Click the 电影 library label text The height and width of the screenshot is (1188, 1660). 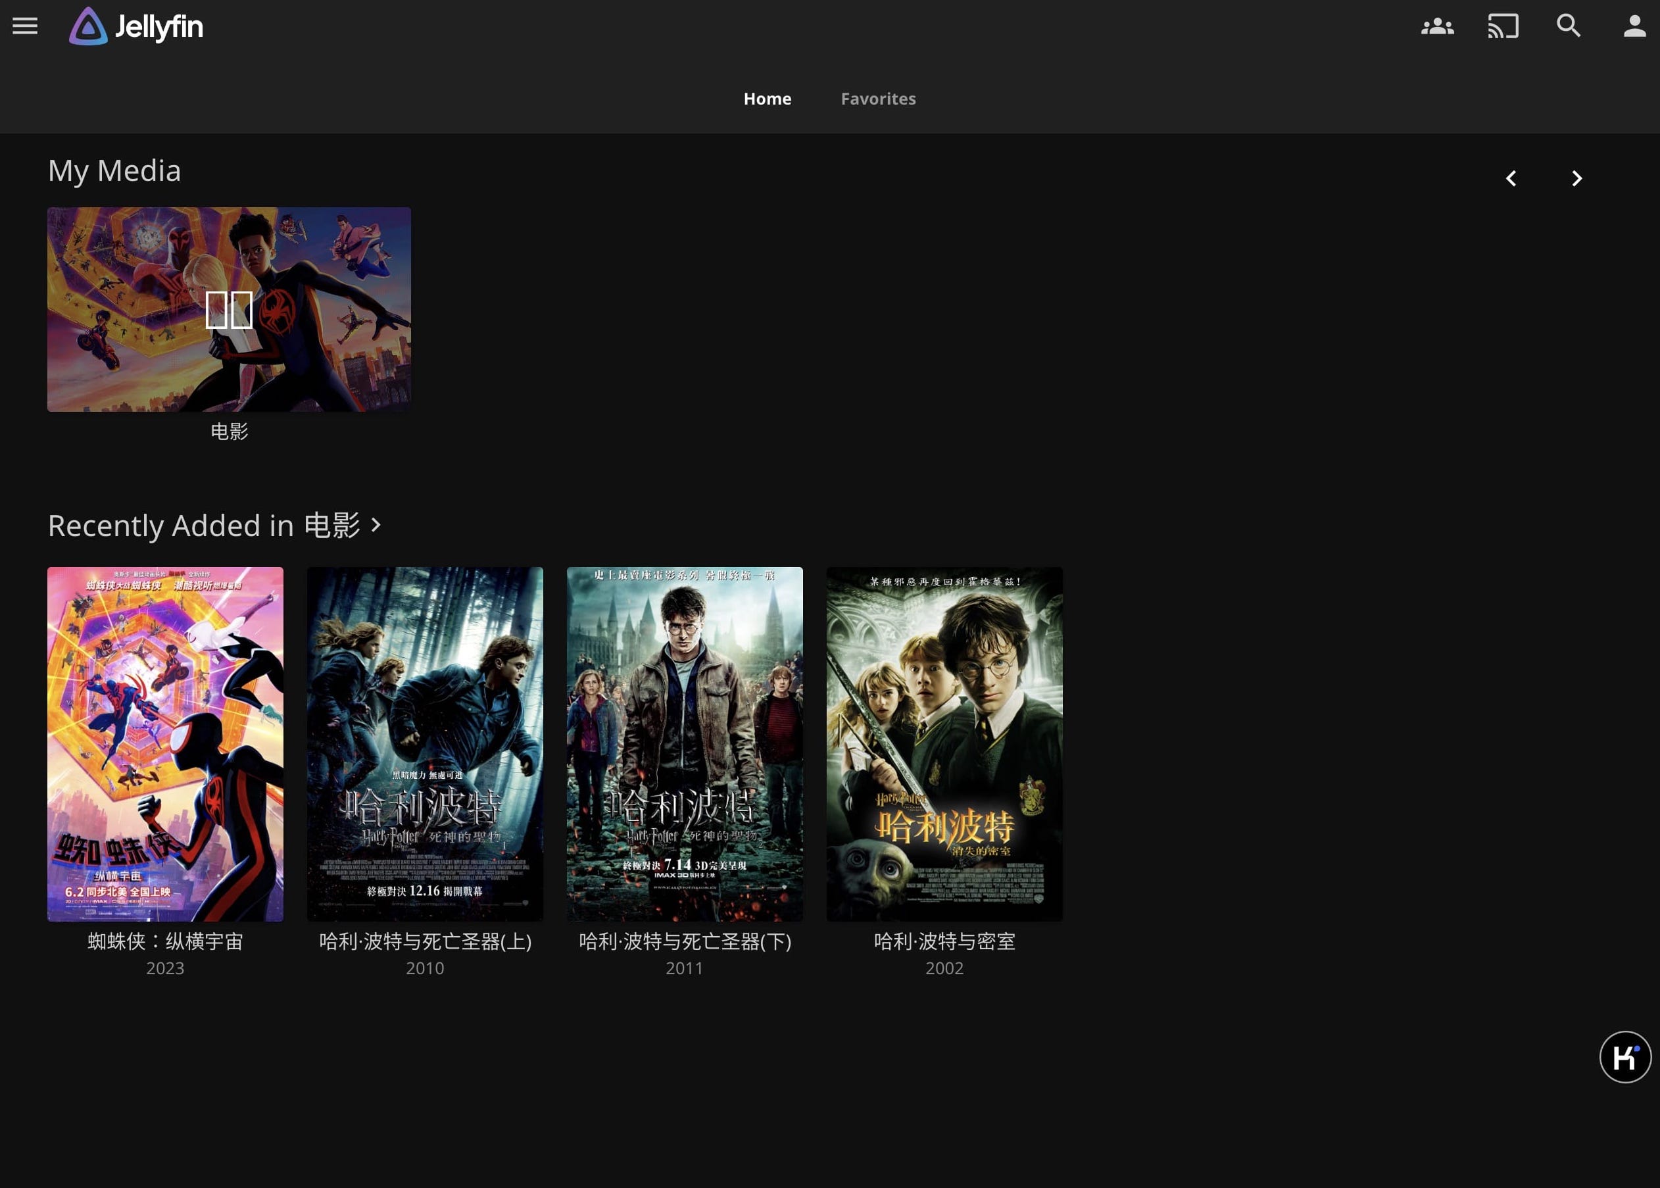click(229, 432)
